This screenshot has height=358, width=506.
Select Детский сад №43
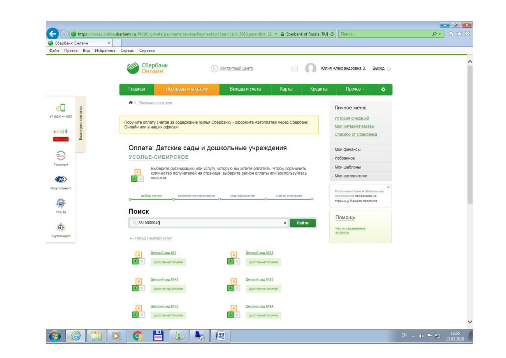(164, 279)
